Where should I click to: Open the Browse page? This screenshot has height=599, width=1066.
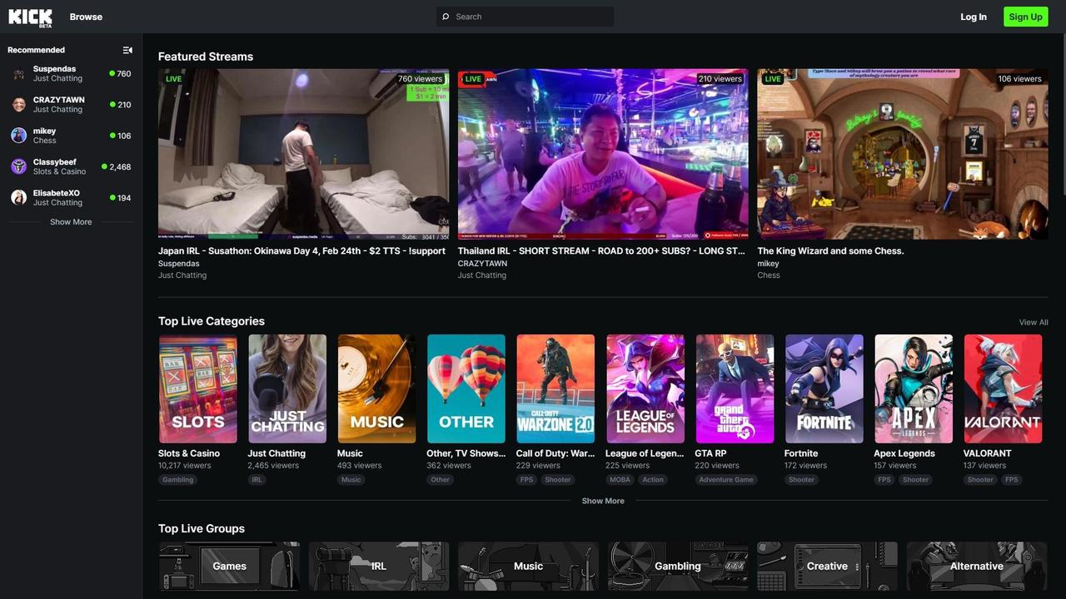86,17
